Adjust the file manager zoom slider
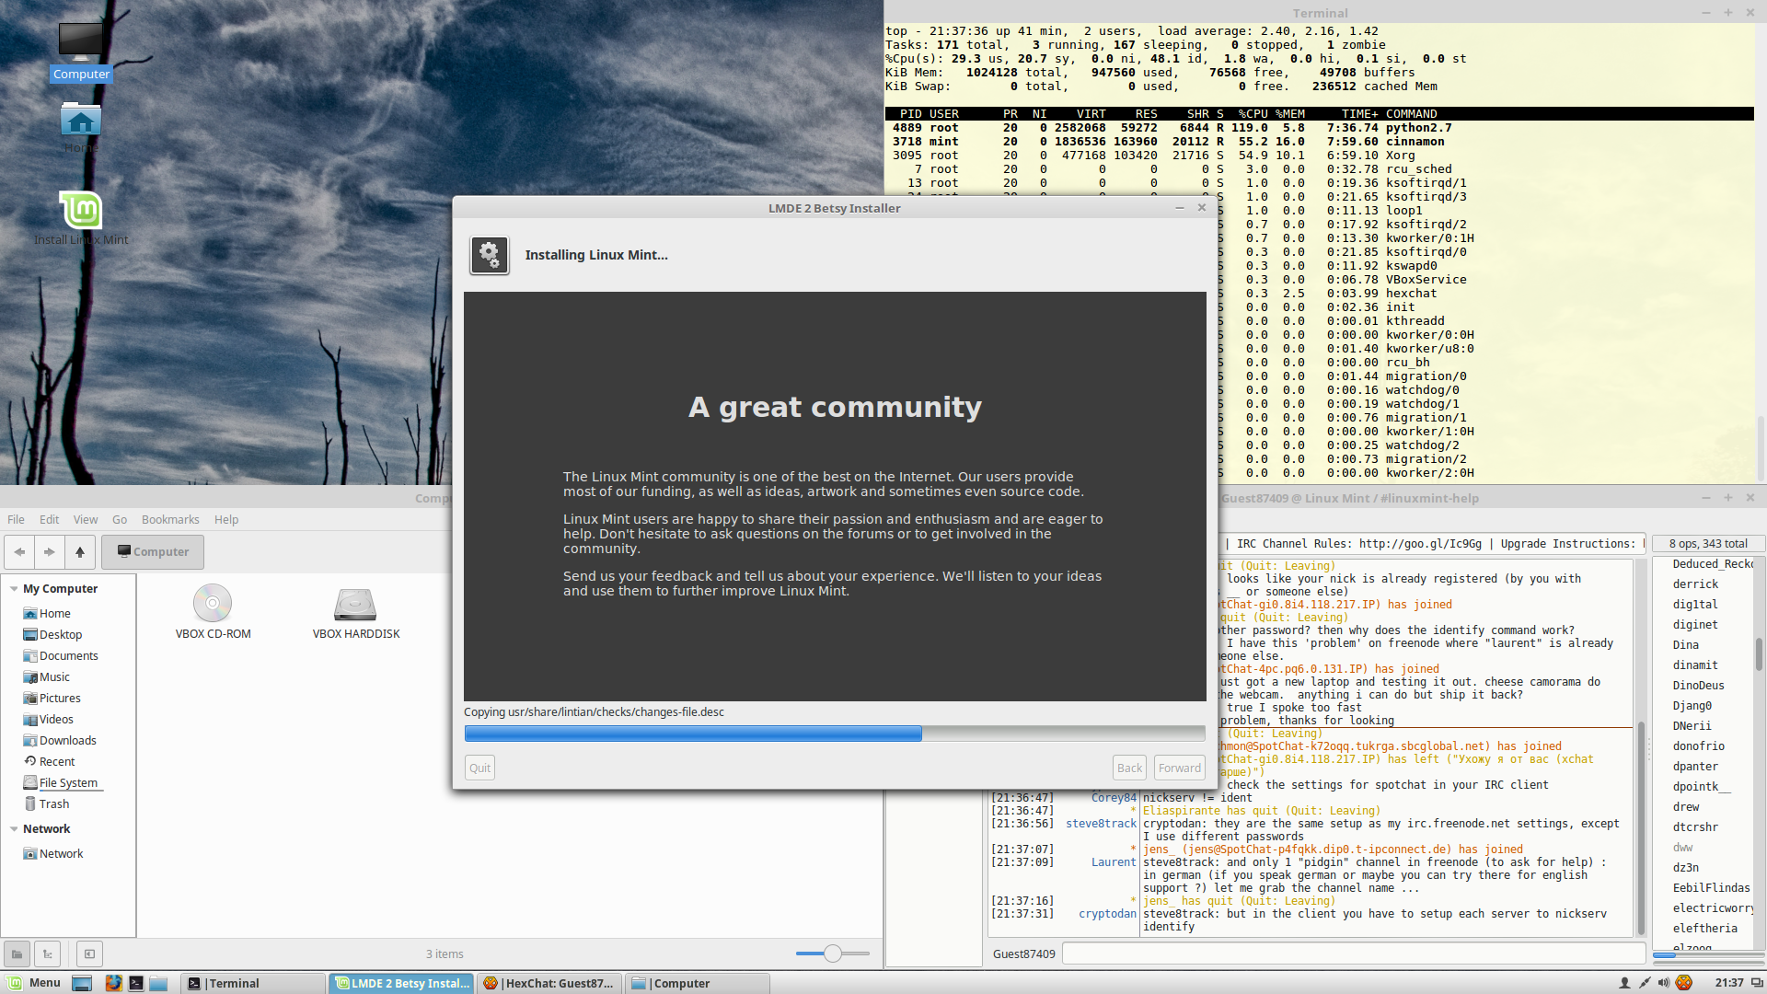 click(833, 954)
